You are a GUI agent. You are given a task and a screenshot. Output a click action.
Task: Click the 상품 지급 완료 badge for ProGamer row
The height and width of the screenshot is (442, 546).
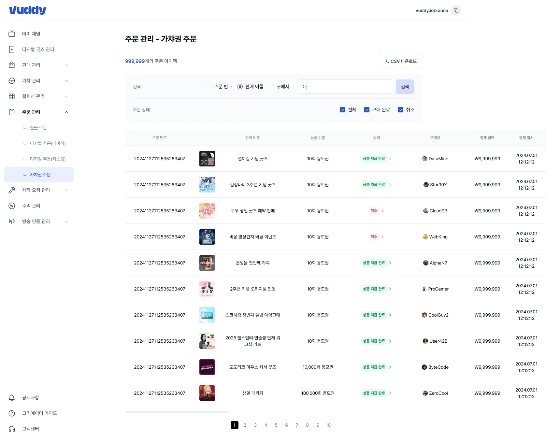click(374, 289)
